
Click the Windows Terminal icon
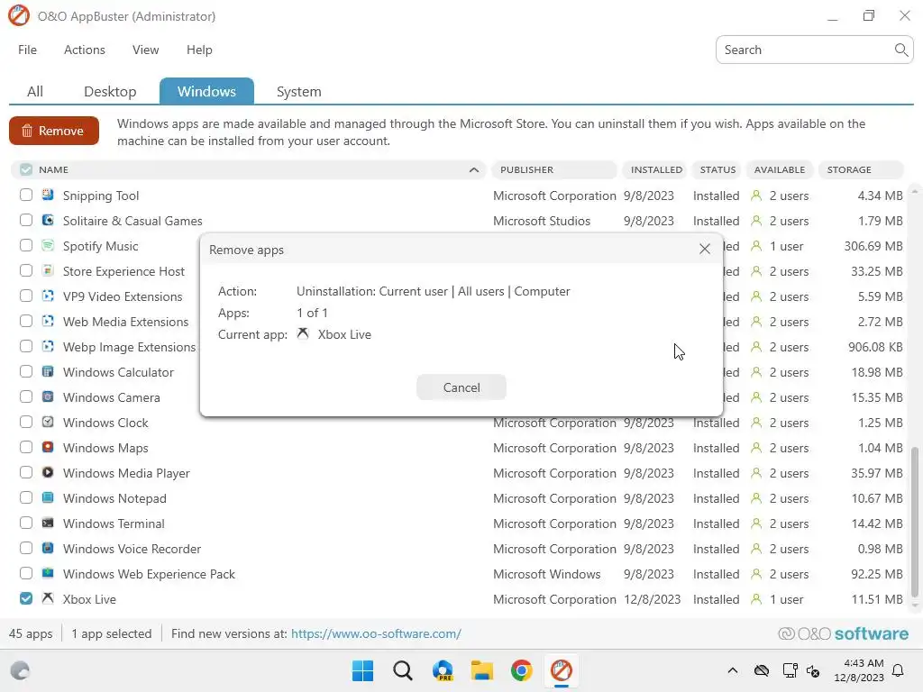[48, 524]
